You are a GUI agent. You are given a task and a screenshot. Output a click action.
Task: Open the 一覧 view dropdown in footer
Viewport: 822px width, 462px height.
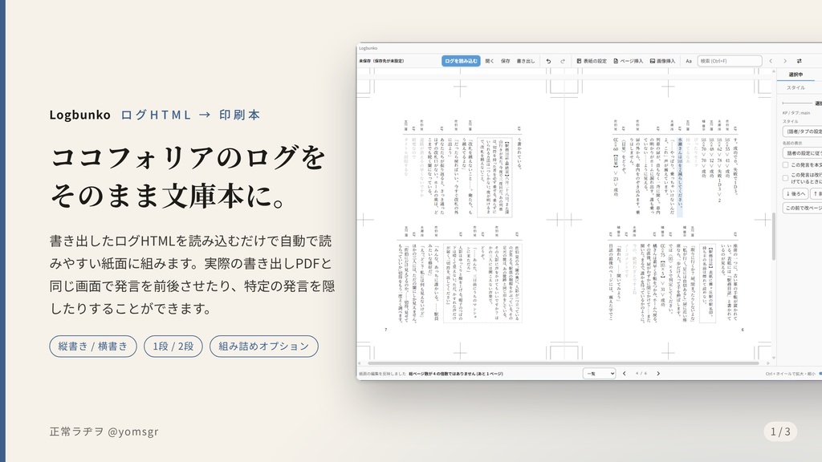click(599, 374)
